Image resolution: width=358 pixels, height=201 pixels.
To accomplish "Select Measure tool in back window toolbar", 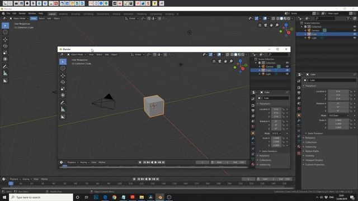I will coord(5,73).
